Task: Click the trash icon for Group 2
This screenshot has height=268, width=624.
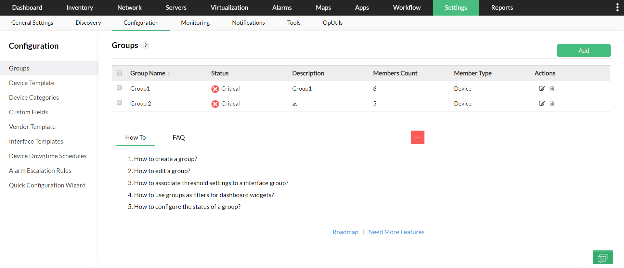Action: click(x=552, y=103)
